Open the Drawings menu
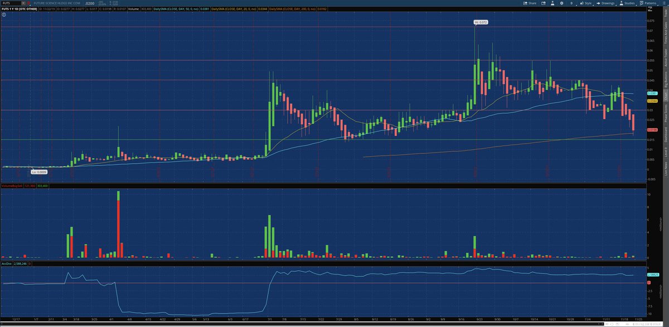This screenshot has width=669, height=327. pyautogui.click(x=605, y=3)
